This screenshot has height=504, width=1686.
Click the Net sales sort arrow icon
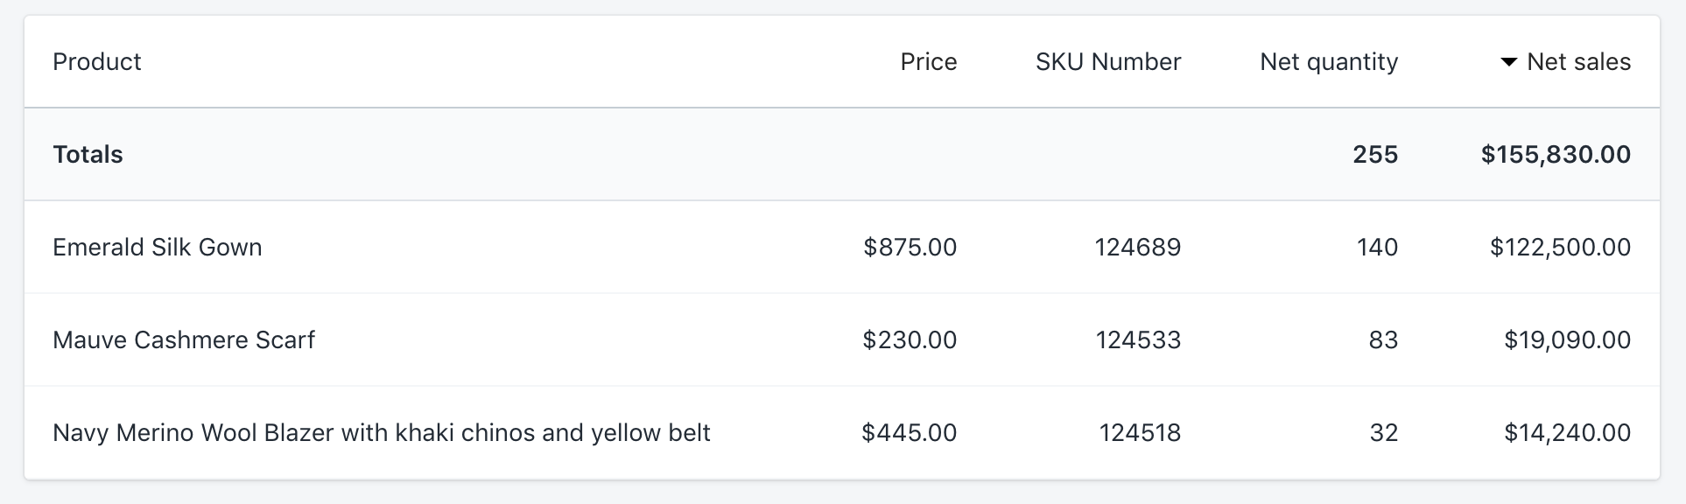click(1508, 62)
